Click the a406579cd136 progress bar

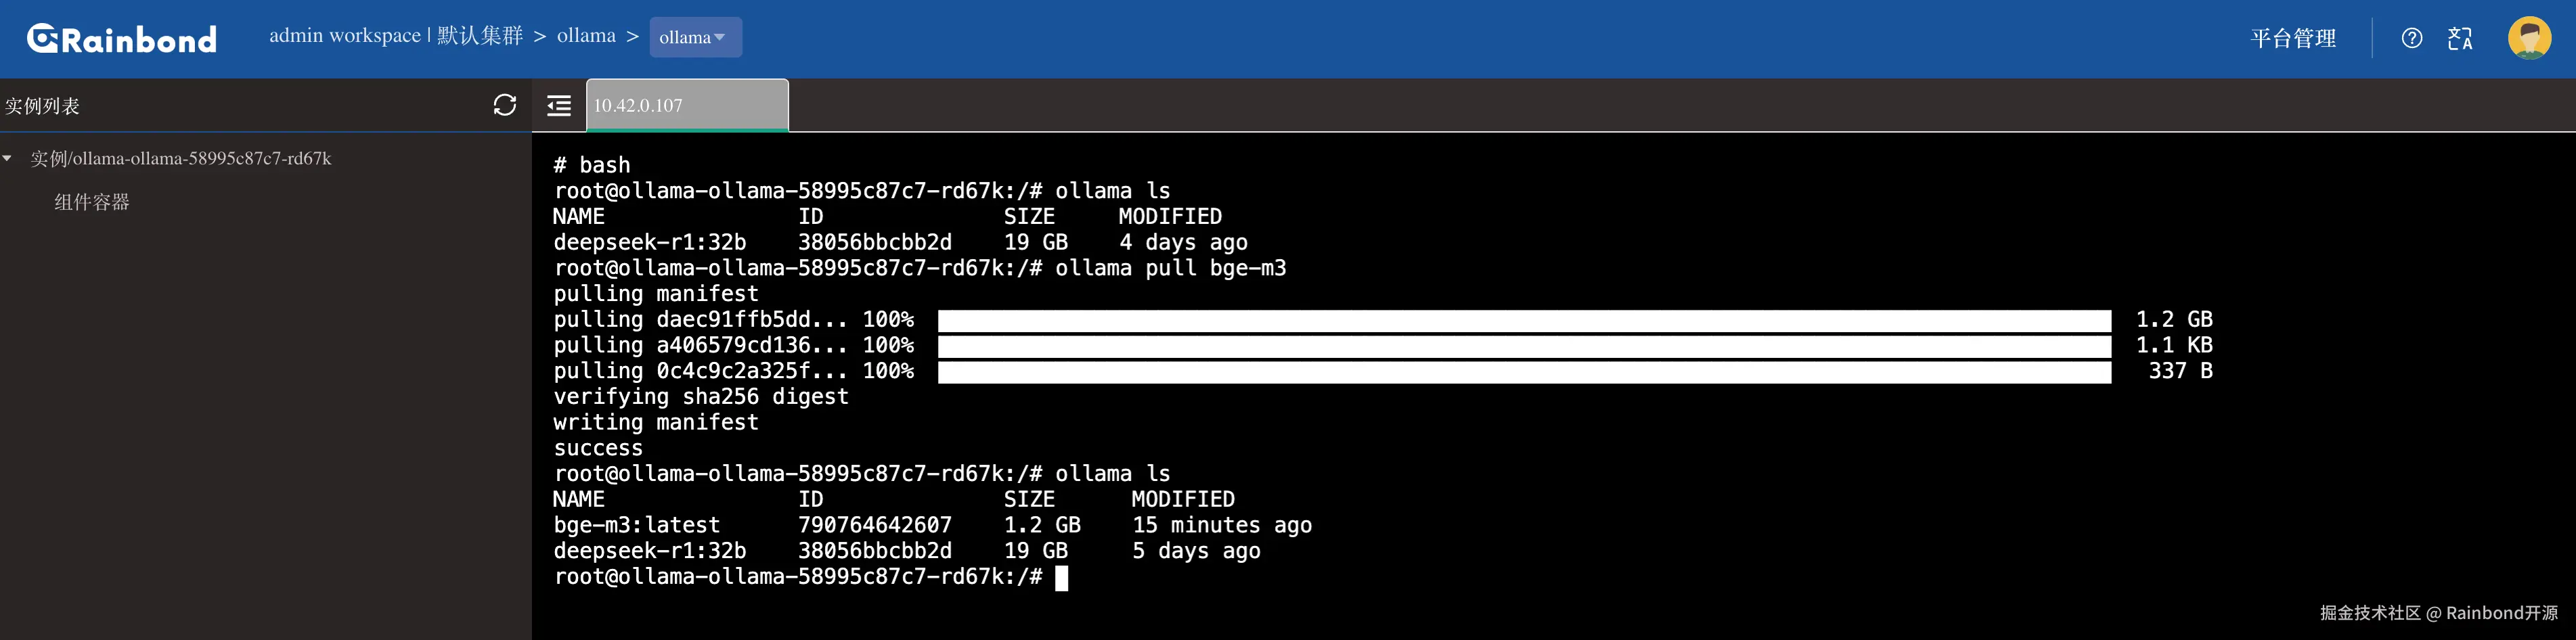[x=1524, y=346]
